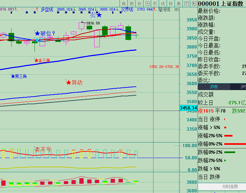Image resolution: width=246 pixels, height=193 pixels.
Task: Click the 金三角 star marker
Action: pos(42,61)
